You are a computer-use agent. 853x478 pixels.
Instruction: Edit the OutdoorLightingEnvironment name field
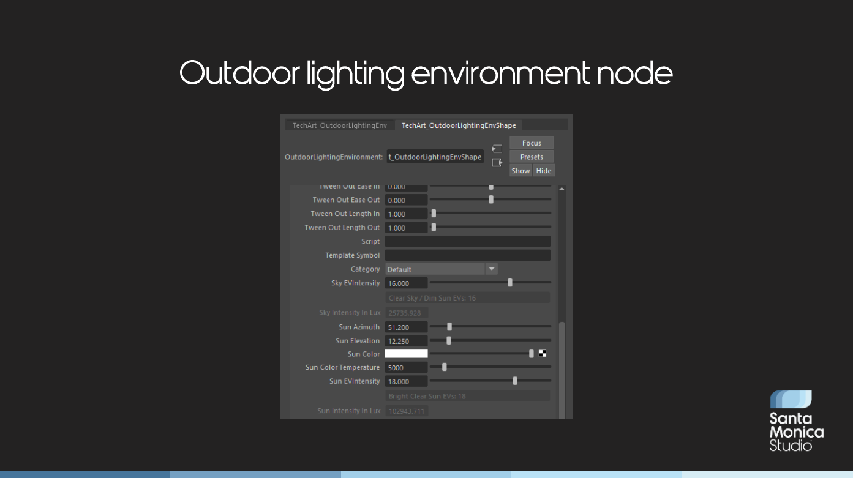(x=435, y=157)
